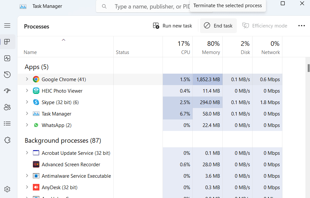Expand the Task Manager process group

27,114
